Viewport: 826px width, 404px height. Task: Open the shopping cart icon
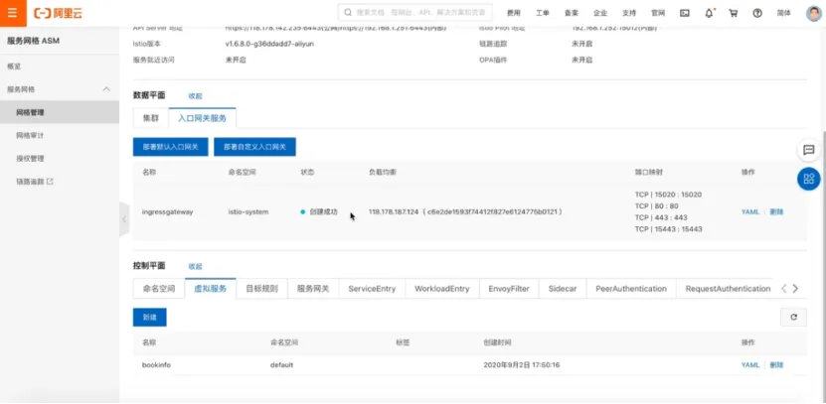tap(734, 13)
